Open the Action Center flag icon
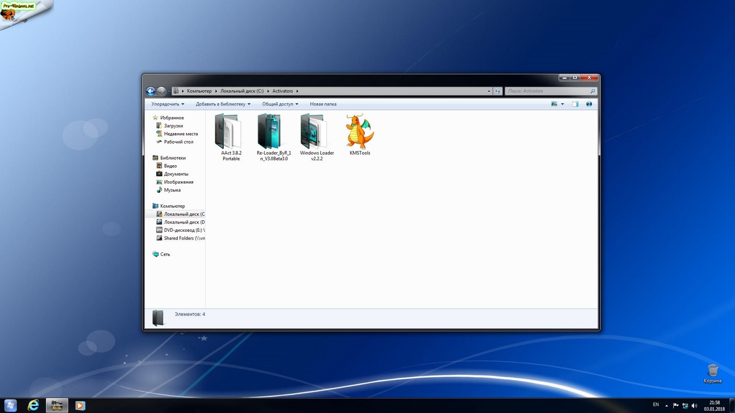Viewport: 735px width, 413px height. (676, 406)
